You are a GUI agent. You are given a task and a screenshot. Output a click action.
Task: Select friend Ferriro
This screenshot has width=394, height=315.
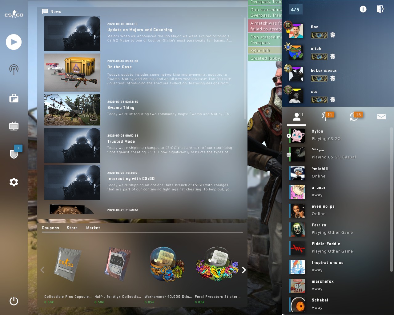pyautogui.click(x=338, y=229)
